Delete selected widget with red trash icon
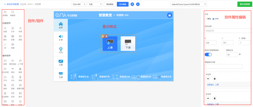This screenshot has width=253, height=107. (107, 36)
